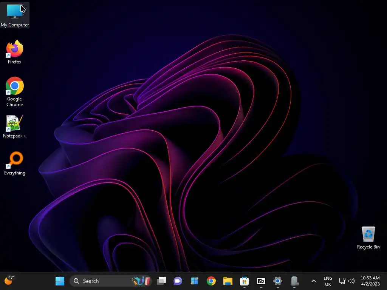Image resolution: width=387 pixels, height=290 pixels.
Task: Open Microsoft Store from the taskbar
Action: pos(245,281)
